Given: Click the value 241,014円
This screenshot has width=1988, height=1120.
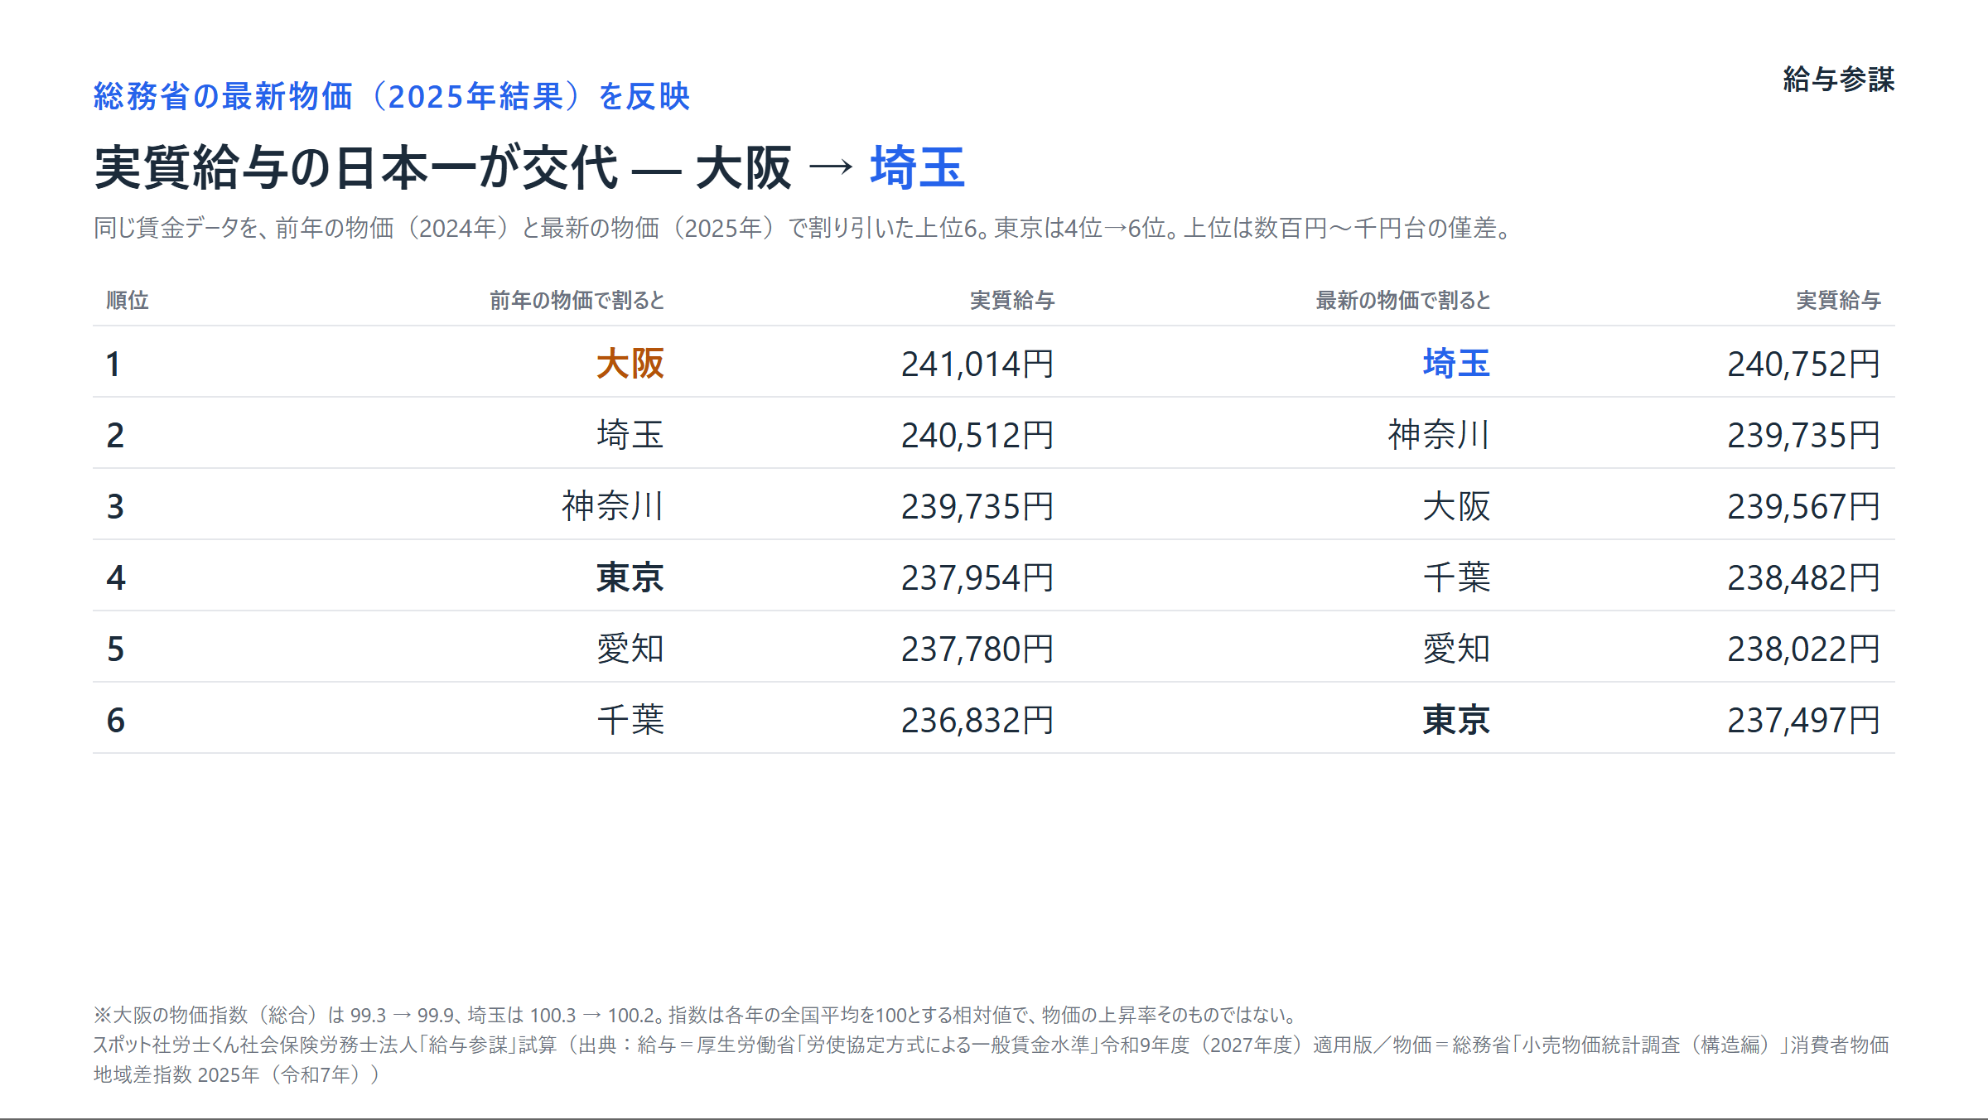Looking at the screenshot, I should click(x=977, y=364).
